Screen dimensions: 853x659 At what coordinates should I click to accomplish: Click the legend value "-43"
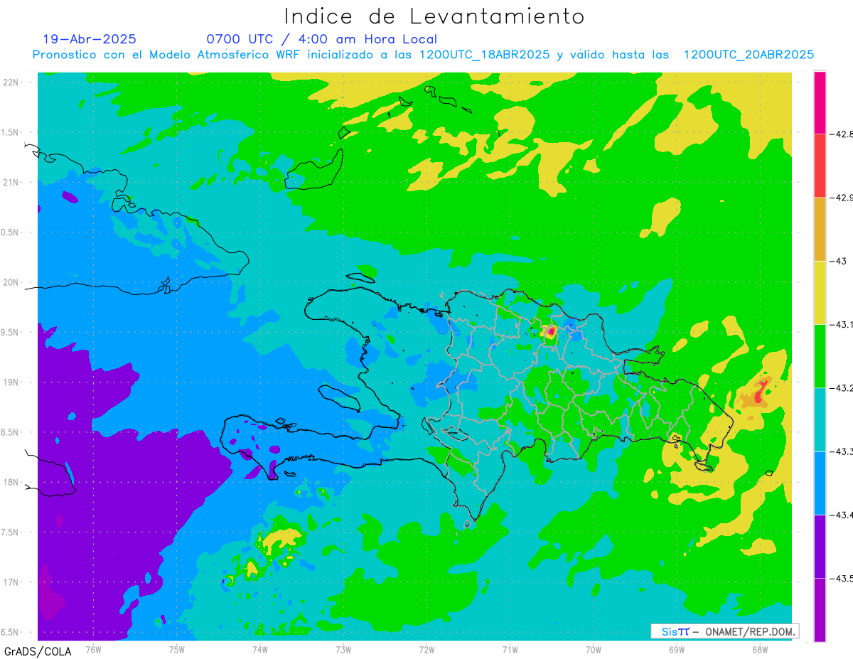tap(838, 261)
